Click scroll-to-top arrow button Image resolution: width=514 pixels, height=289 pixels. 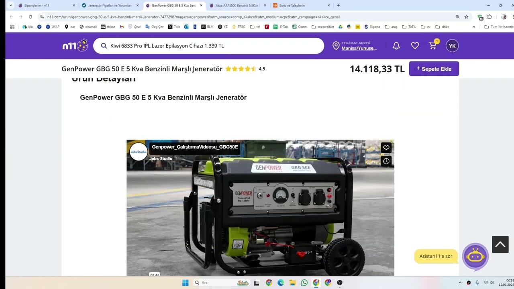click(500, 244)
